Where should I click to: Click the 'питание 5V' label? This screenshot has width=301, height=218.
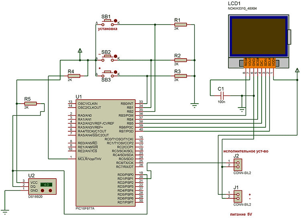pos(241,214)
